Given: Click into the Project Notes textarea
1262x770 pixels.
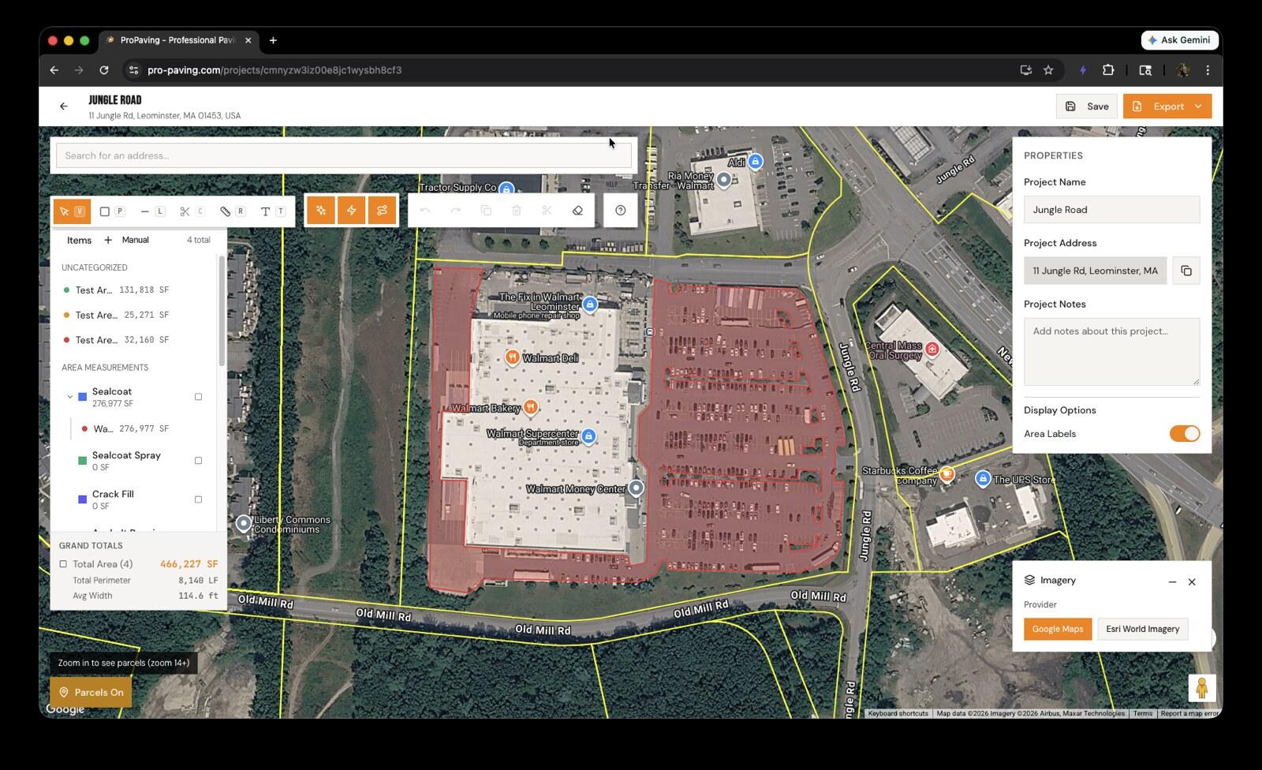Looking at the screenshot, I should pos(1111,352).
